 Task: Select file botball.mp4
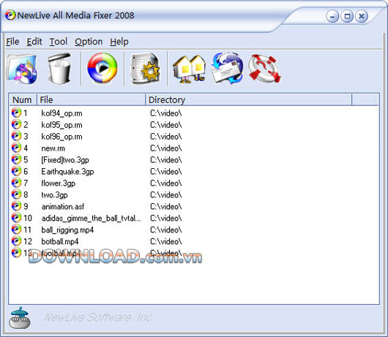coord(60,242)
